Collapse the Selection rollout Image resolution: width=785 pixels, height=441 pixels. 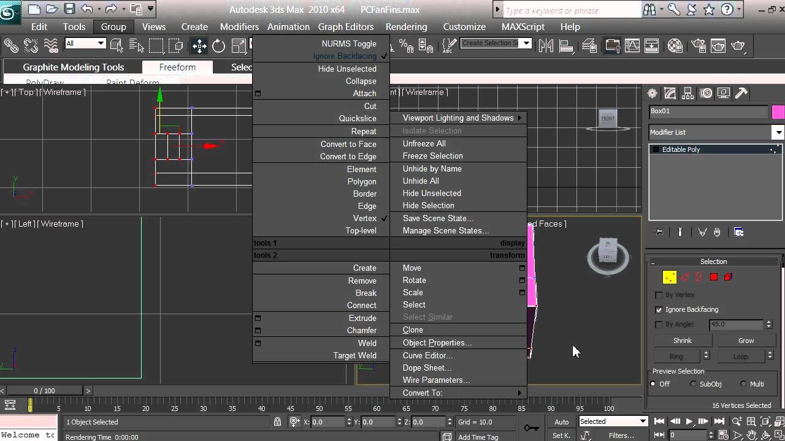pos(714,262)
